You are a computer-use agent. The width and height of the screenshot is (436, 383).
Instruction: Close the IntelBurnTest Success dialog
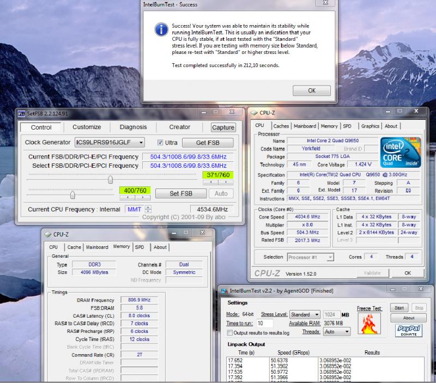[x=325, y=3]
